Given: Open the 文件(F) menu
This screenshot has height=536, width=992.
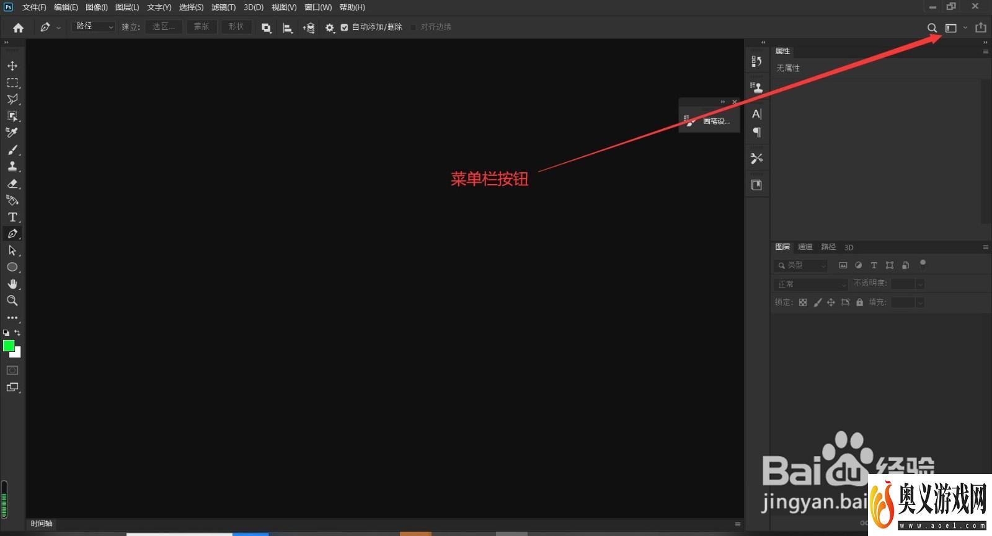Looking at the screenshot, I should pos(34,7).
